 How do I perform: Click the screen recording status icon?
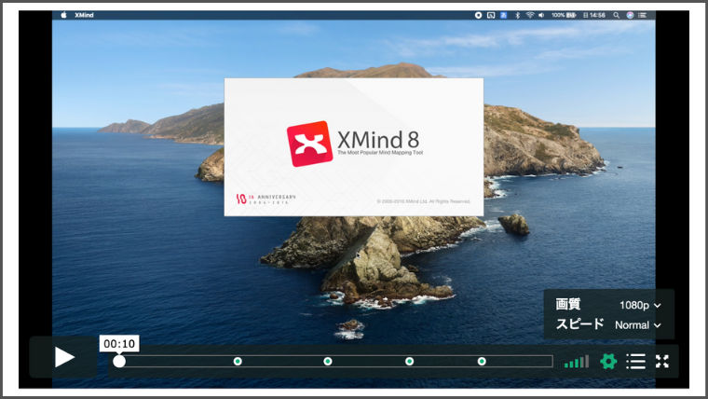pos(478,15)
